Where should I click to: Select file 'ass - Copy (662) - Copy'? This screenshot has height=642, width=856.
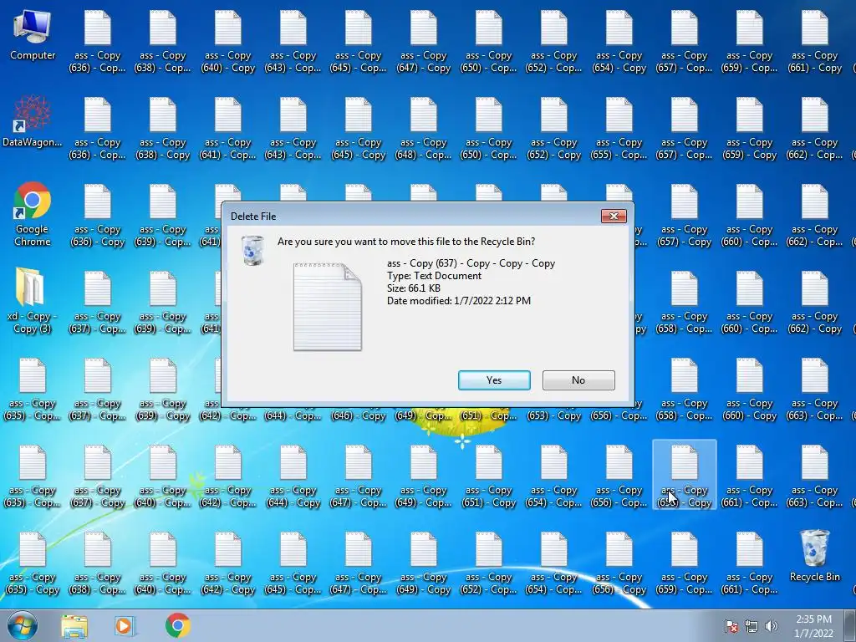pos(814,302)
